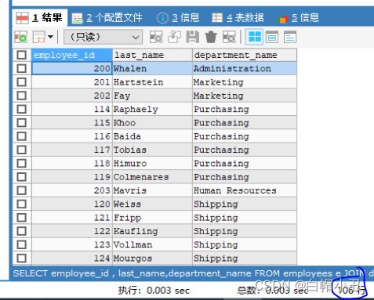This screenshot has height=300, width=374.
Task: Open the 2 个配置文件 tab
Action: tap(107, 18)
